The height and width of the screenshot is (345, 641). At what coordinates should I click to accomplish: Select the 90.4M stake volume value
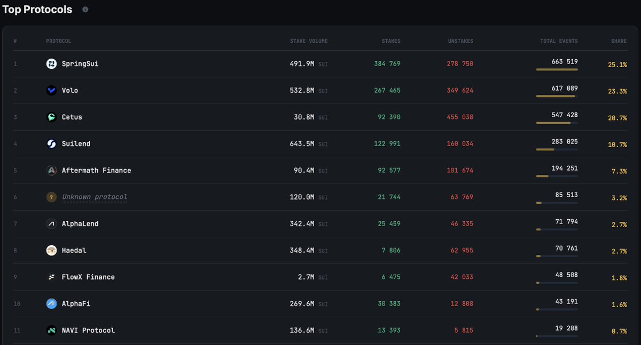pyautogui.click(x=304, y=171)
